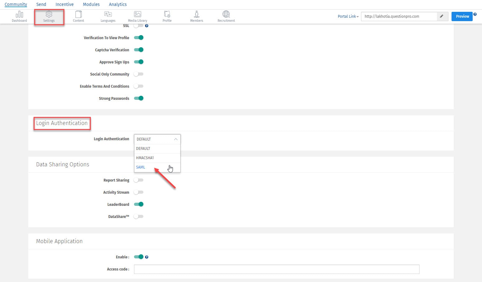Switch to the Incentive tab

[64, 4]
